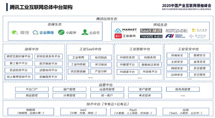Click the 客户管理 box
The image size is (215, 118).
click(x=145, y=89)
